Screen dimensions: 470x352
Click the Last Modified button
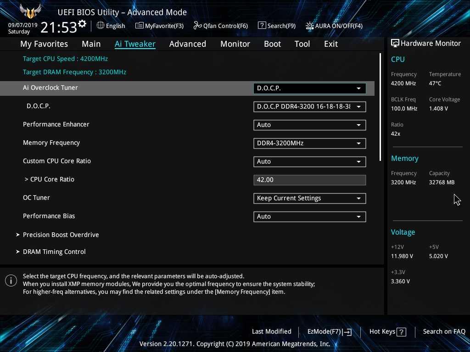click(272, 331)
